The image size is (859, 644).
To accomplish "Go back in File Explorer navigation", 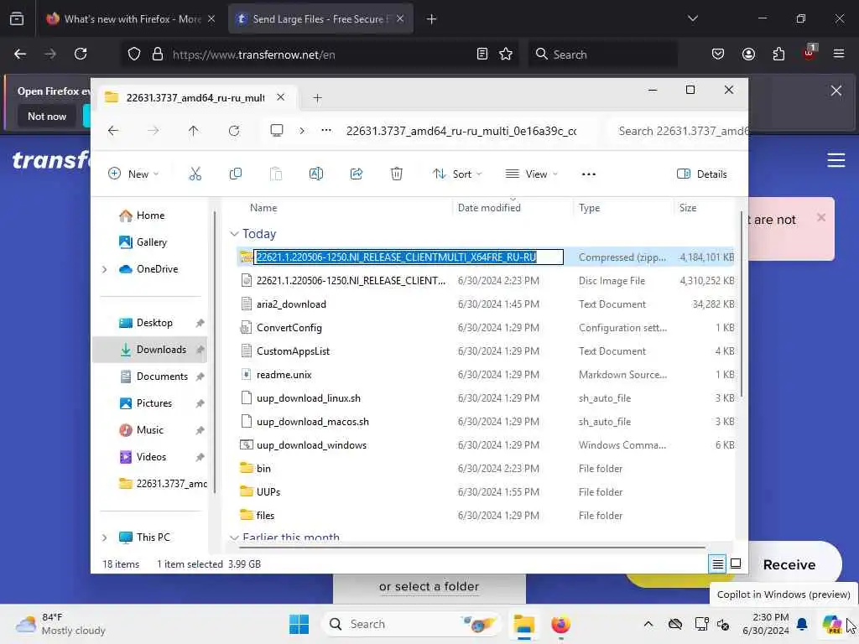I will (113, 131).
